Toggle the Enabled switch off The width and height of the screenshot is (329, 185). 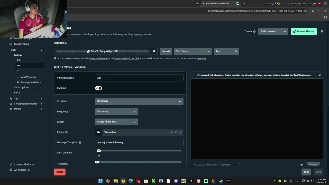98,88
